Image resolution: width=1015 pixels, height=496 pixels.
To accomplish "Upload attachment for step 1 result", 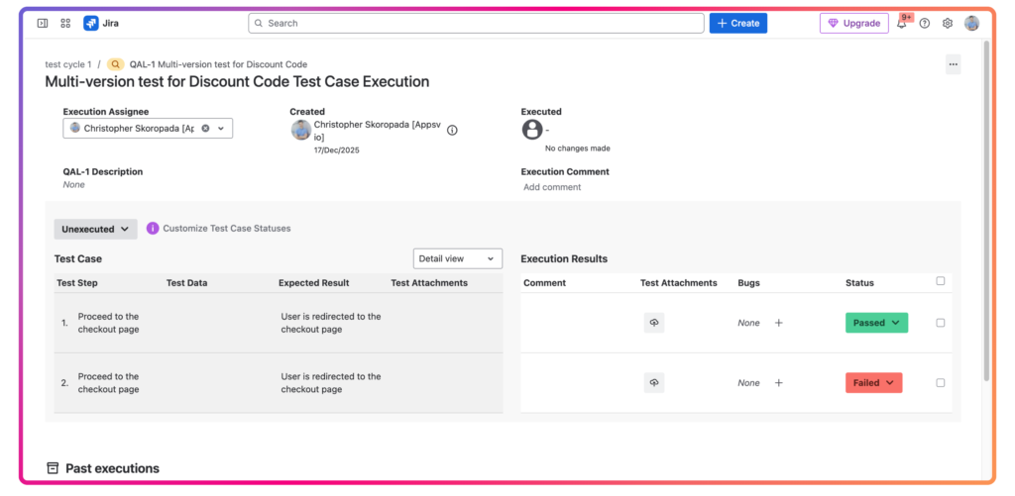I will click(654, 323).
